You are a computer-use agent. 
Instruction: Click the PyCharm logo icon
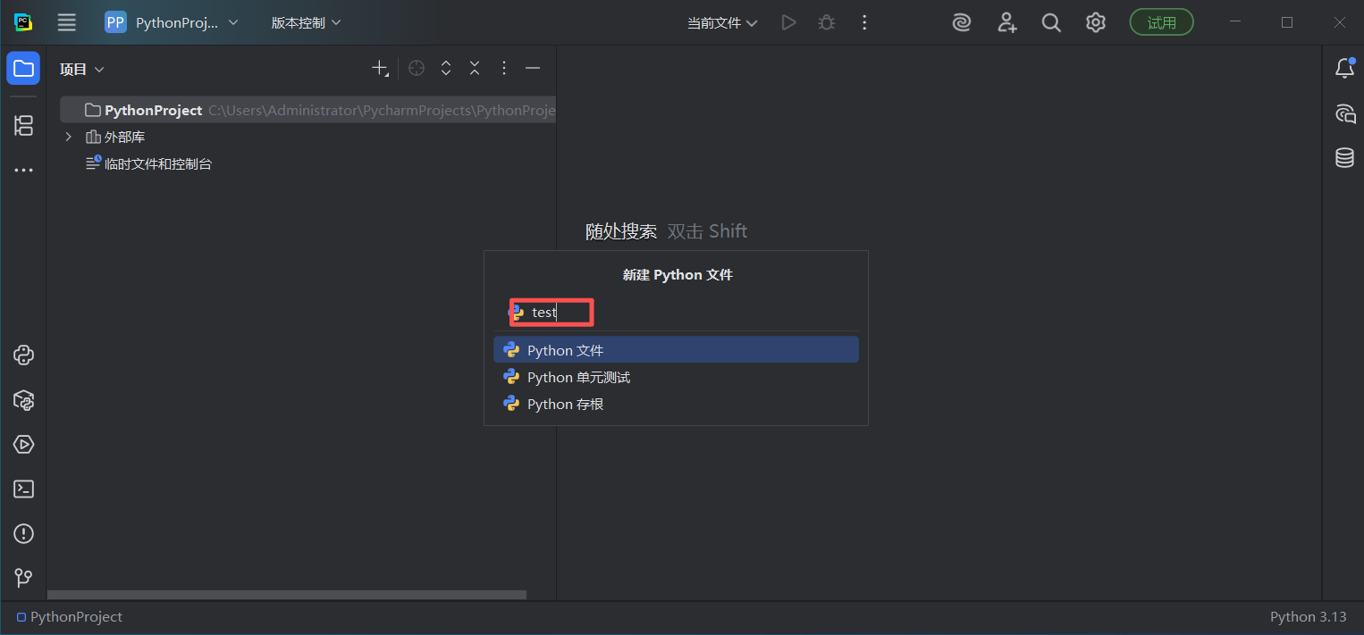tap(23, 22)
